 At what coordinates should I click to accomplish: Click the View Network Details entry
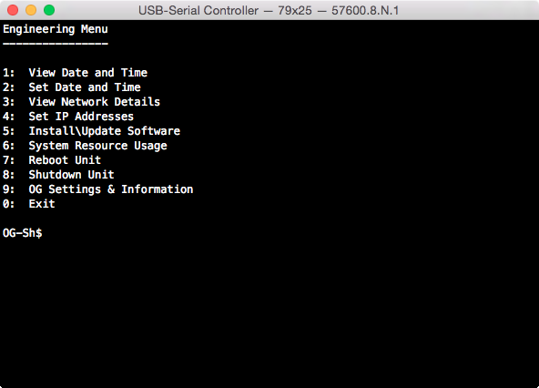(x=81, y=102)
